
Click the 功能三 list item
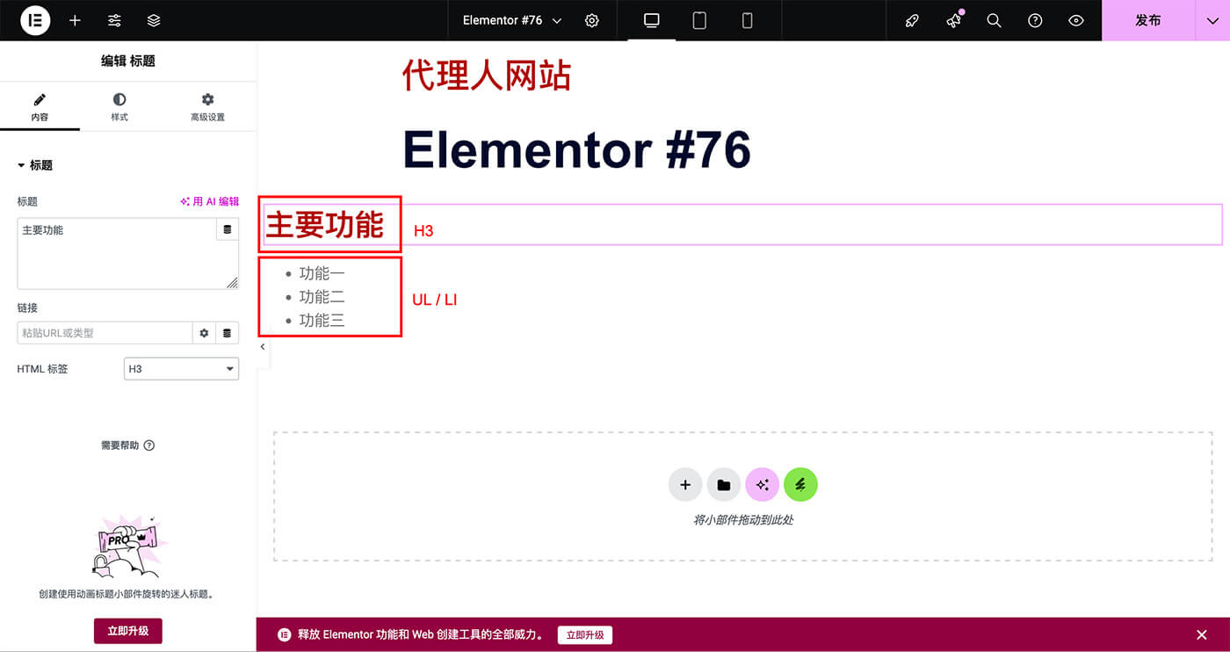coord(322,321)
